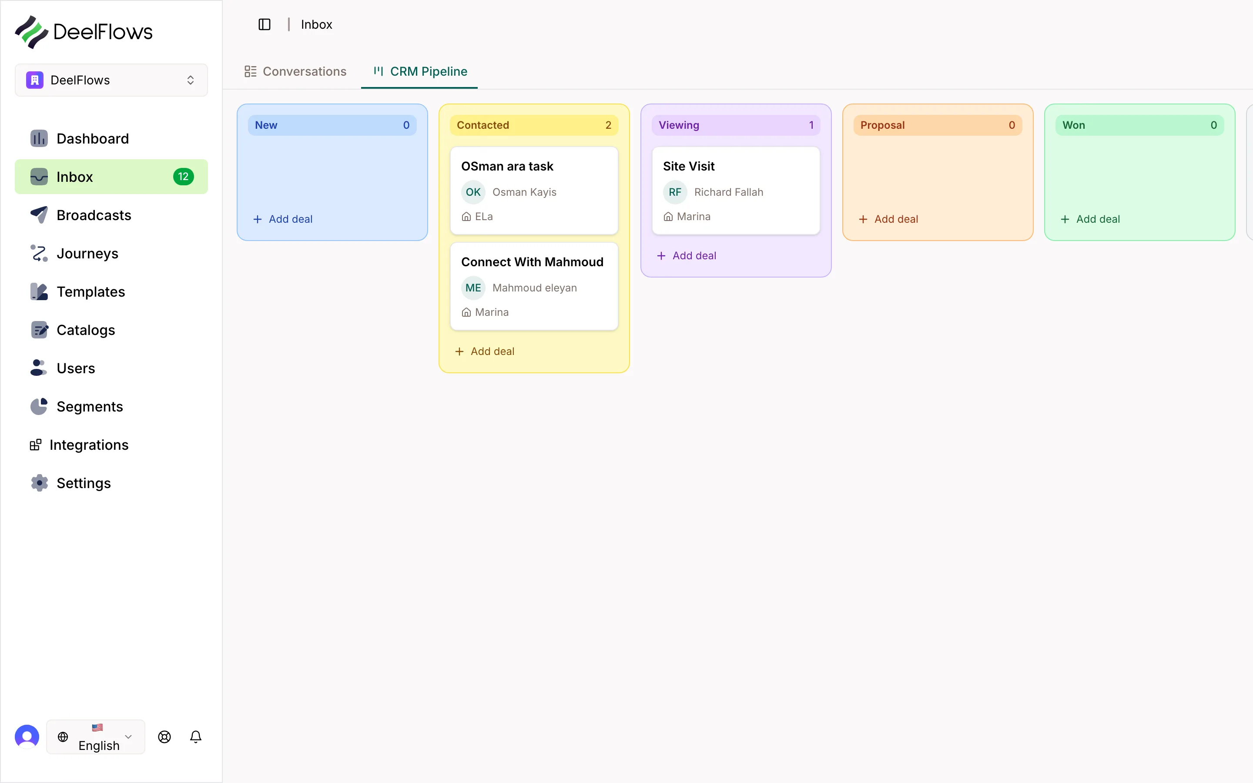Click the Inbox breadcrumb title
Image resolution: width=1253 pixels, height=783 pixels.
(x=316, y=24)
